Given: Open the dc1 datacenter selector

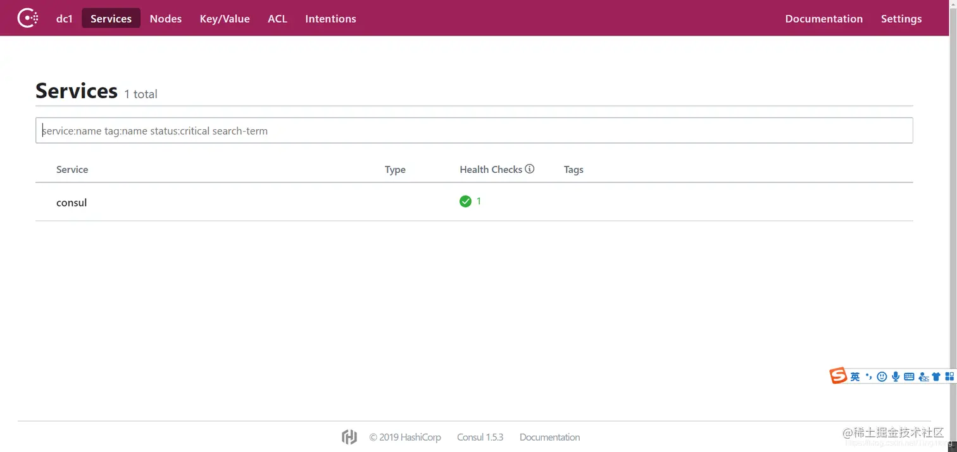Looking at the screenshot, I should (x=65, y=18).
